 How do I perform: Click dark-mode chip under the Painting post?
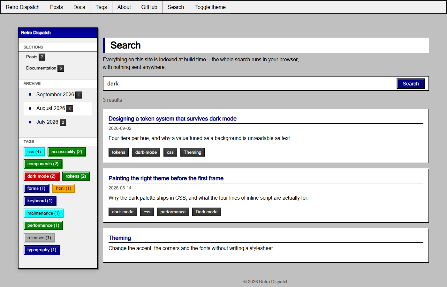click(123, 212)
